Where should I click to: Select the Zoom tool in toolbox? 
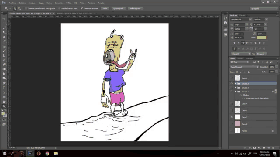pos(4,106)
